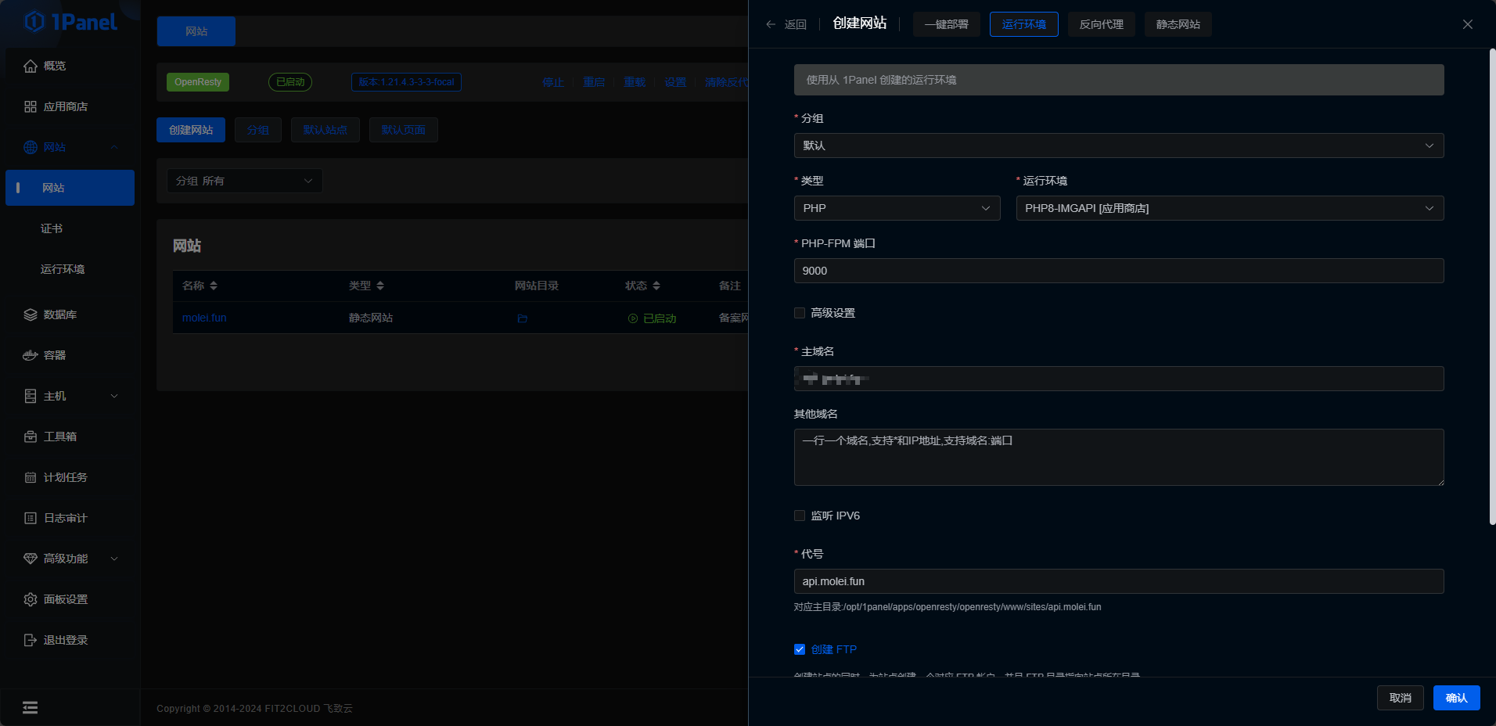Screen dimensions: 1496x726
Task: Click 停止 to stop OpenResty
Action: click(x=553, y=82)
